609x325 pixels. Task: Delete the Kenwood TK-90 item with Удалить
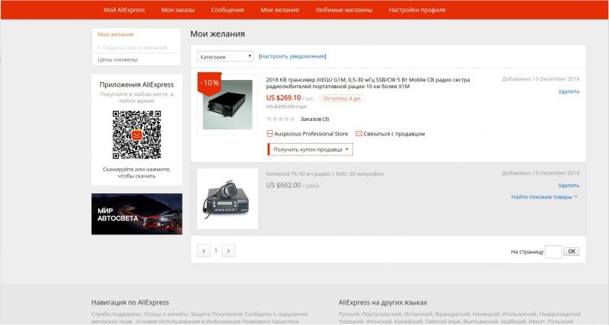569,186
